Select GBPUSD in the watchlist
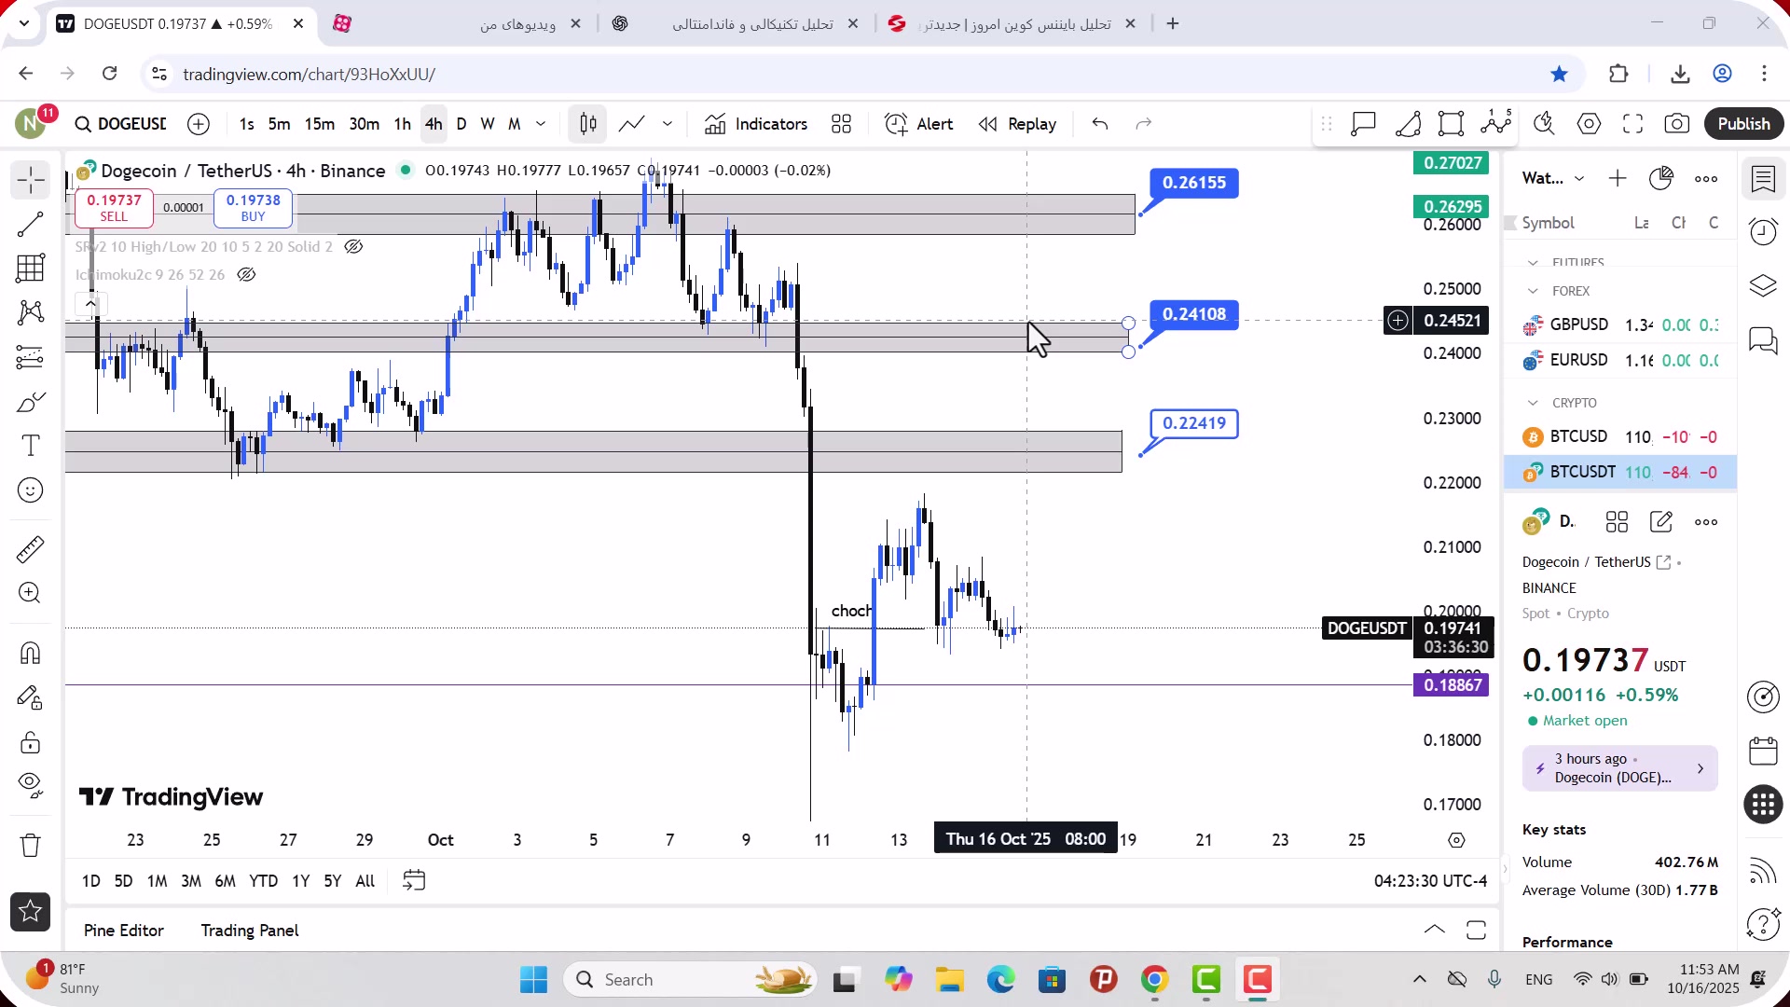Viewport: 1790px width, 1007px height. click(1620, 324)
